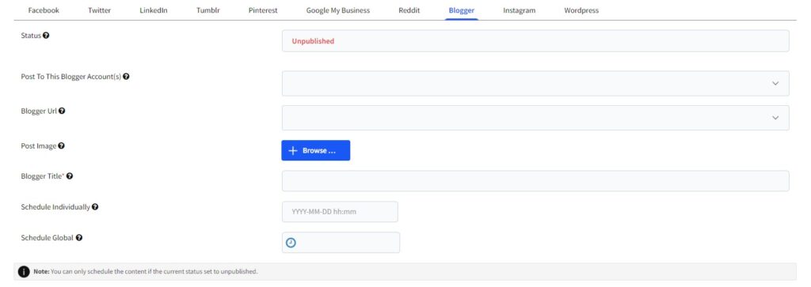Open the Google My Business tab
Viewport: 811px width, 287px height.
[x=338, y=10]
